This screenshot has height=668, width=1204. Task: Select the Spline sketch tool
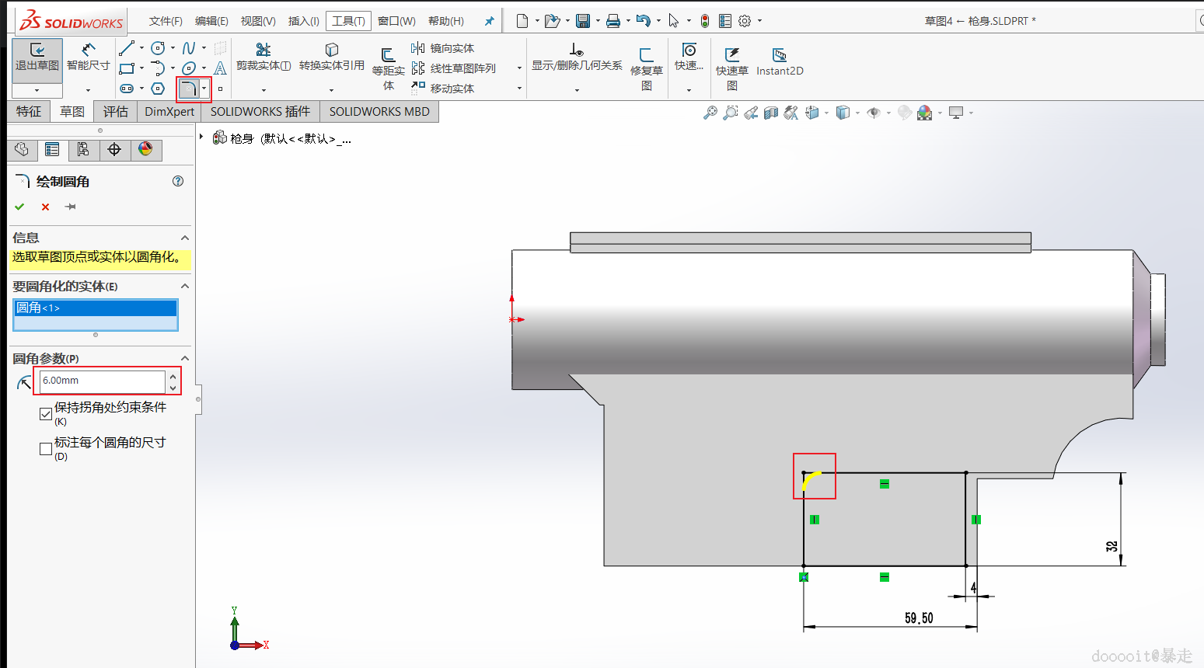point(189,48)
